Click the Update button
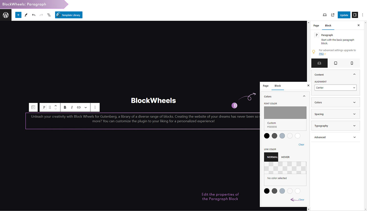Image resolution: width=367 pixels, height=211 pixels. coord(344,15)
